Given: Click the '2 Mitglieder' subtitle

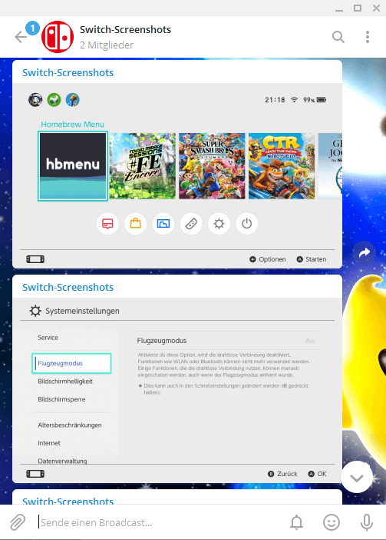Looking at the screenshot, I should (107, 45).
